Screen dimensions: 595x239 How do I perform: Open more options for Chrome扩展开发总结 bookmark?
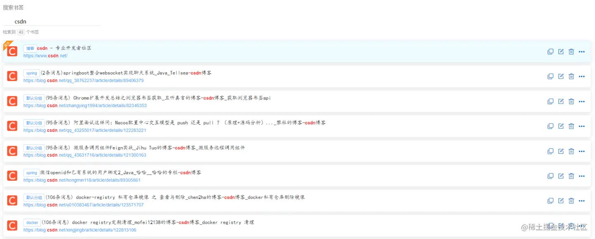[582, 101]
